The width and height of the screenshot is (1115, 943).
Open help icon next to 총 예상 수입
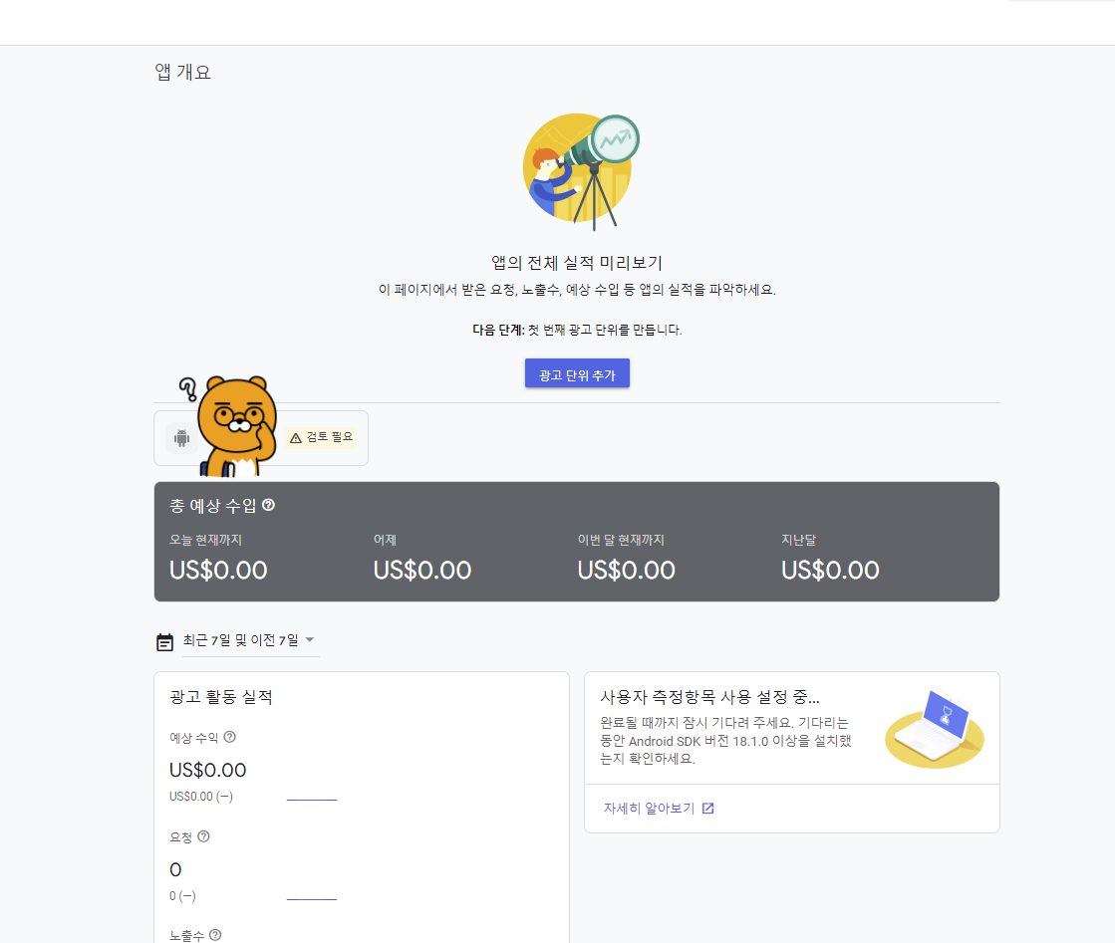(268, 505)
